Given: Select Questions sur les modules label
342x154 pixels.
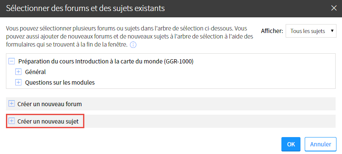Looking at the screenshot, I should point(60,82).
